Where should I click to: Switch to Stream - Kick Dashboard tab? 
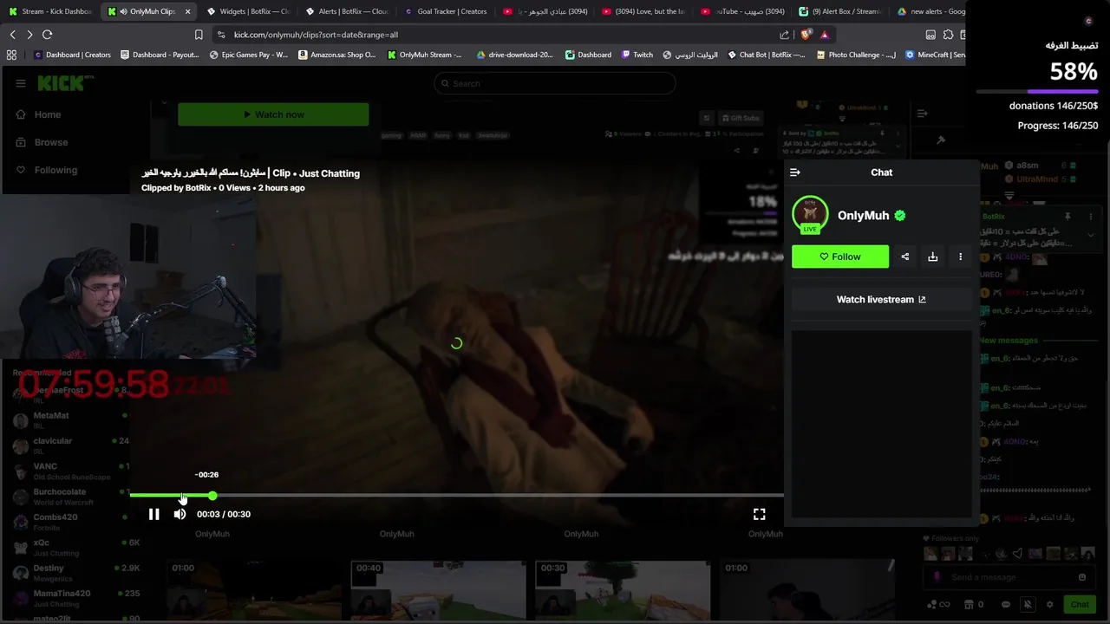[50, 11]
